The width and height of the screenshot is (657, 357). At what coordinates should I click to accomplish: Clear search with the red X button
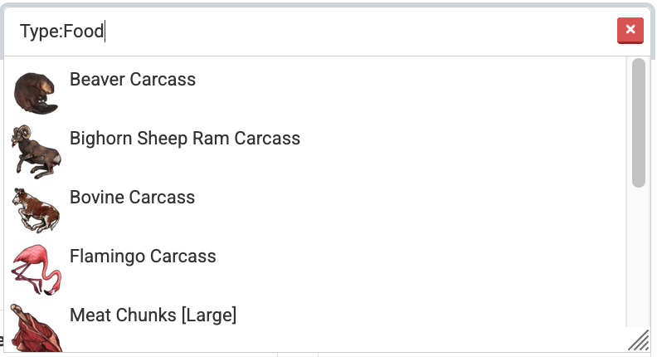click(630, 30)
